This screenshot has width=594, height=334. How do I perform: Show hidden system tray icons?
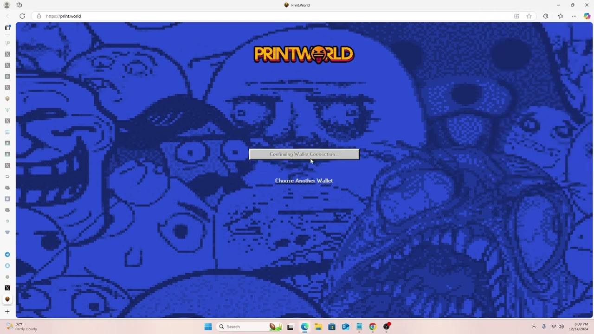534,327
